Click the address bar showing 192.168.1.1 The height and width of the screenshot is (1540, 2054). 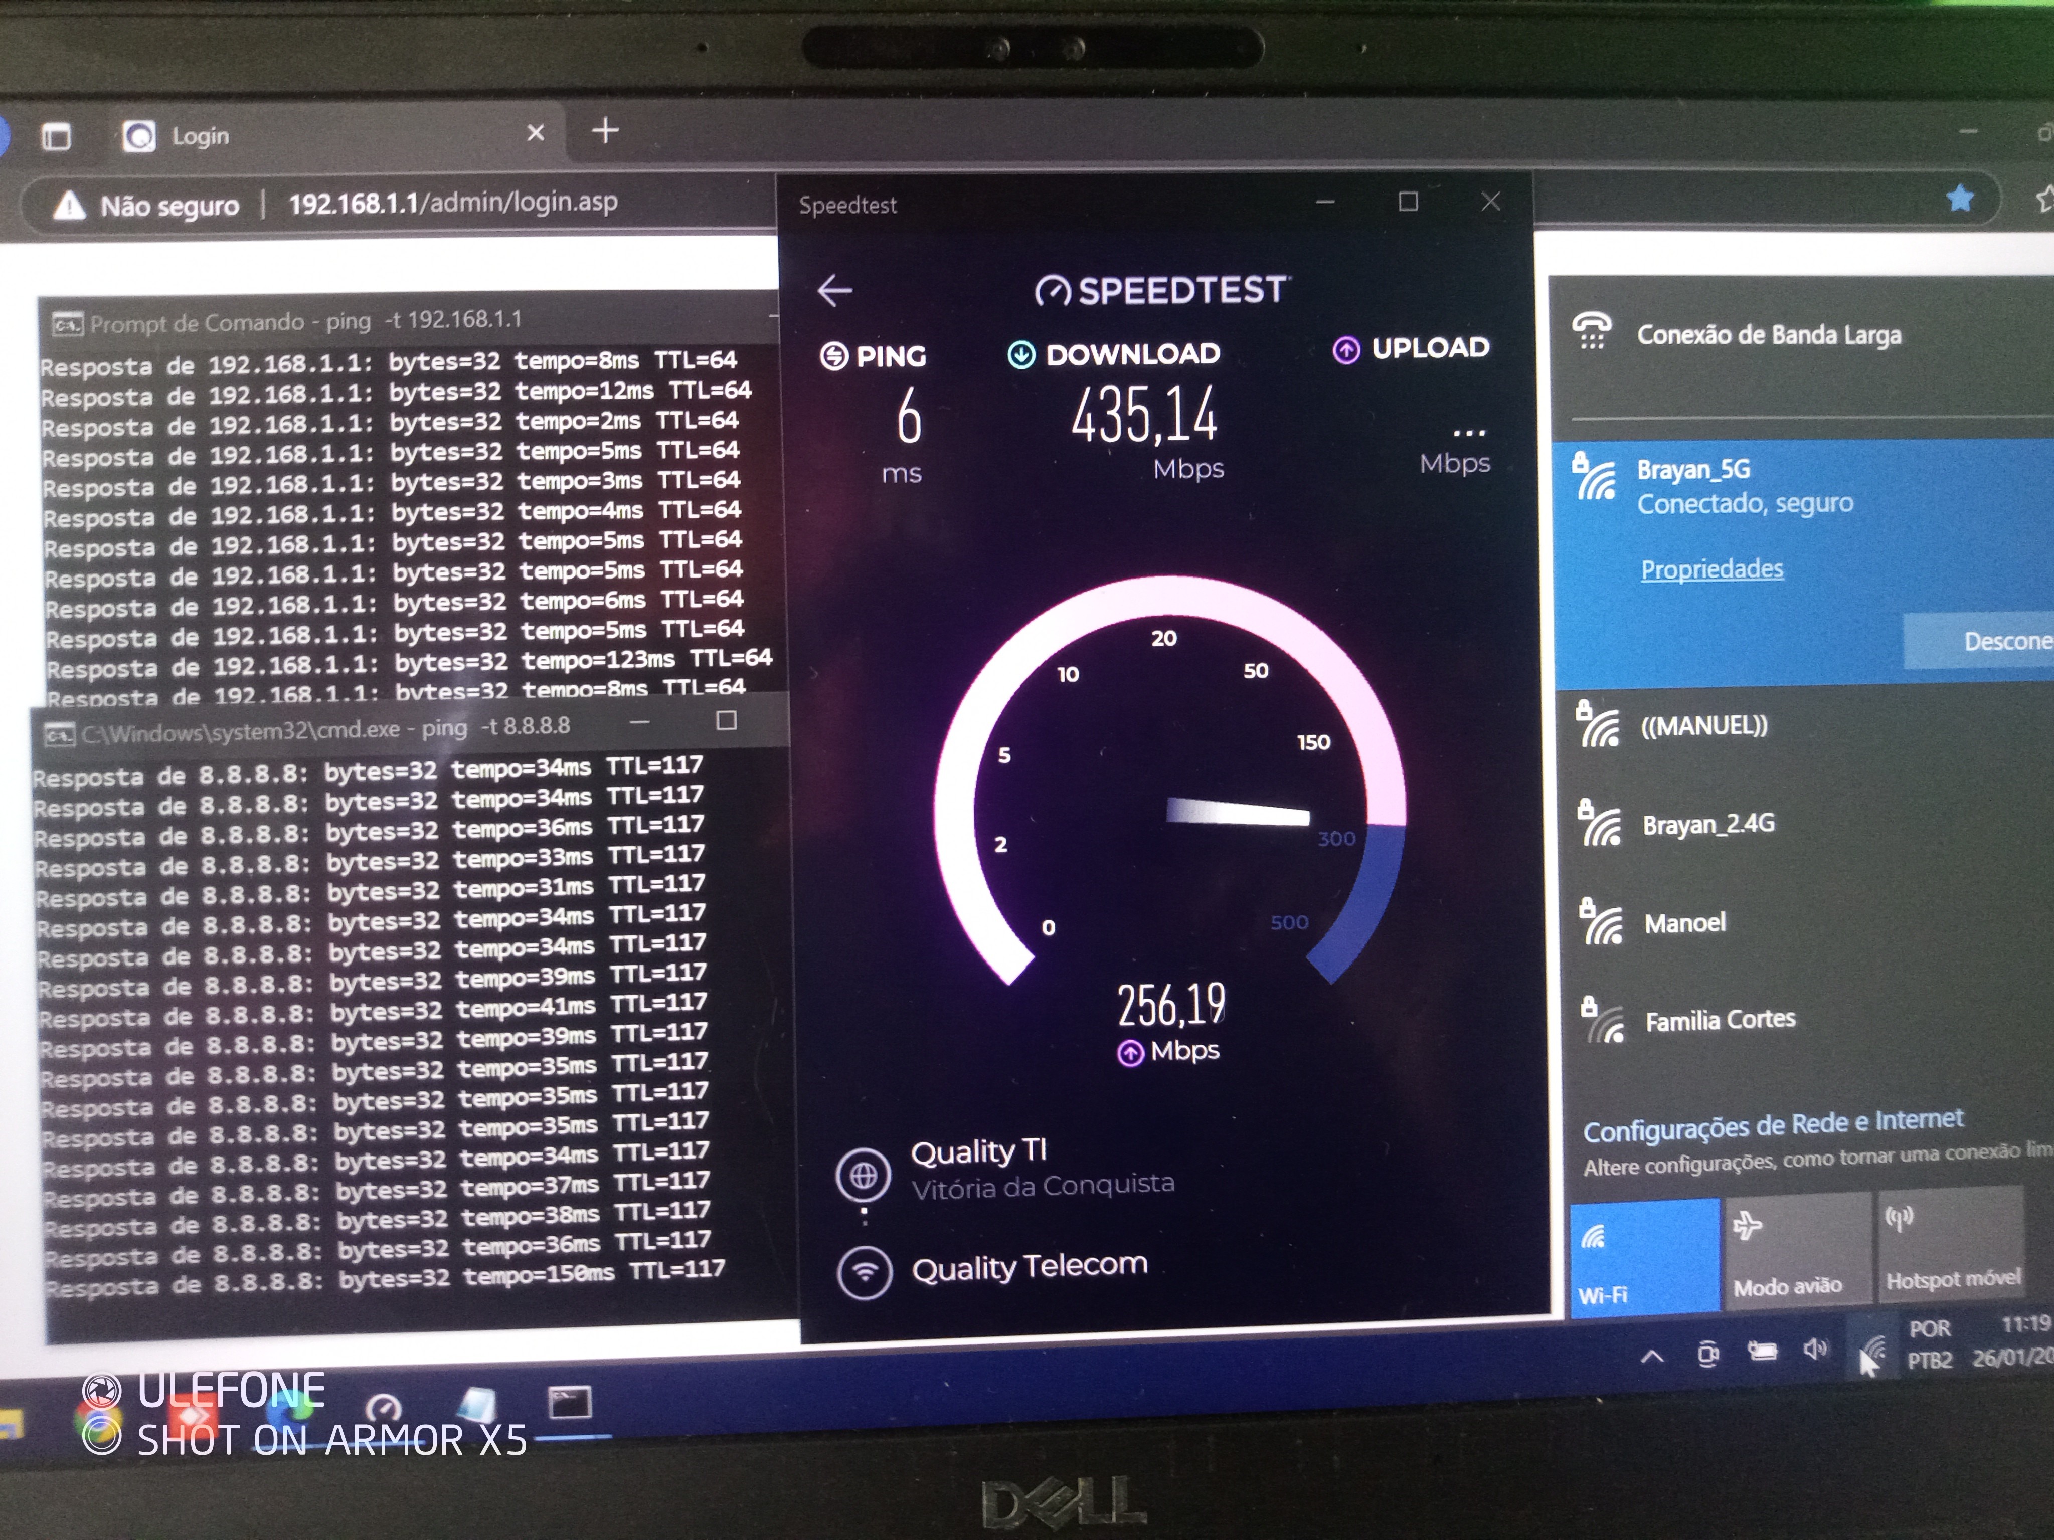click(x=453, y=203)
